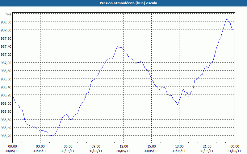Image resolution: width=247 pixels, height=154 pixels.
Task: Select the 936,40 y-axis label
Action: pyautogui.click(x=6, y=87)
